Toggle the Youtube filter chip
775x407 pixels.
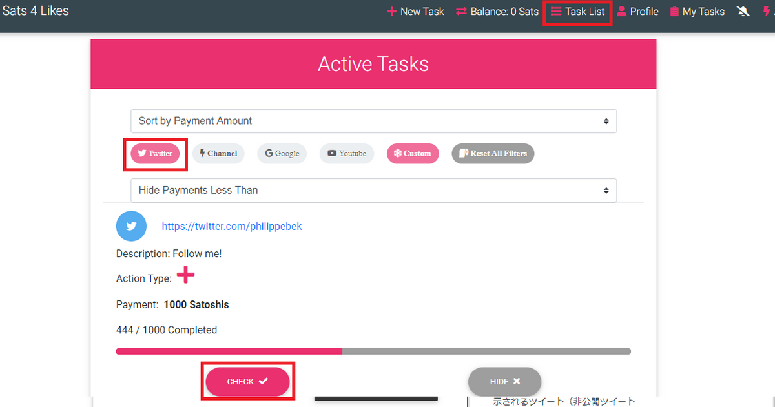pyautogui.click(x=347, y=154)
